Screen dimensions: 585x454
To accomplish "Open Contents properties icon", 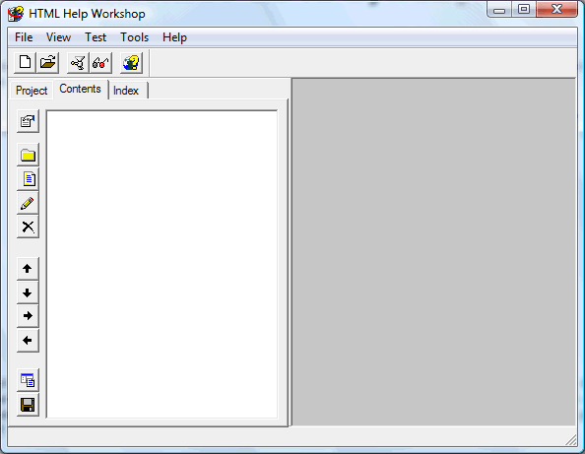I will [28, 121].
